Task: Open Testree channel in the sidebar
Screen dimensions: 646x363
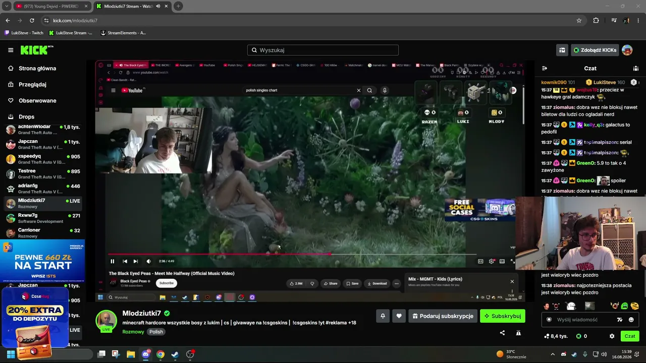Action: 42,174
